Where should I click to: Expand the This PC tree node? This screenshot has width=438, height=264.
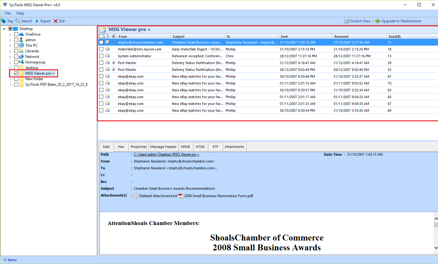tap(10, 45)
